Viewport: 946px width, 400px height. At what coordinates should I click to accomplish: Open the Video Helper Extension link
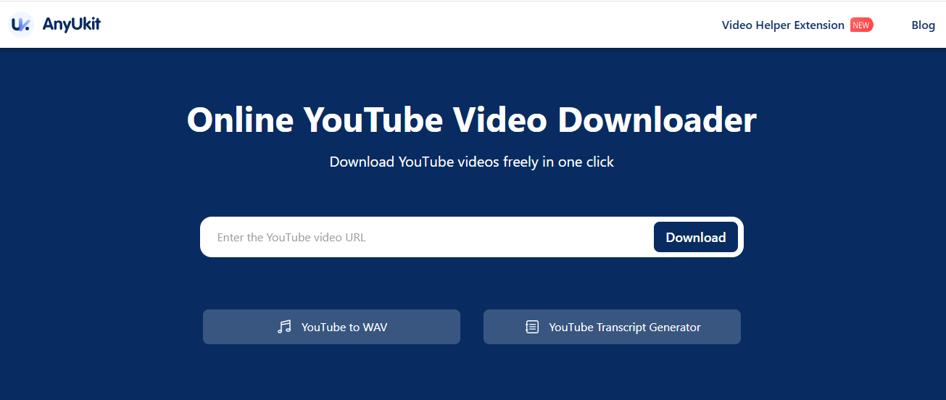783,25
